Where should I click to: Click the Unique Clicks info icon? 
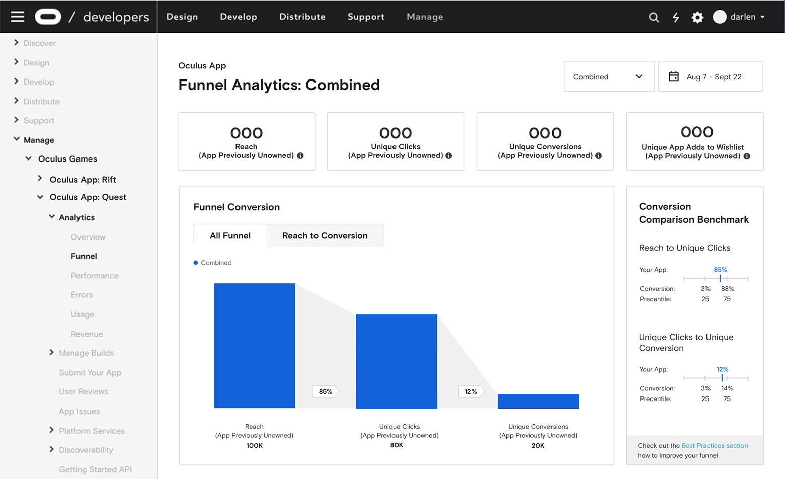point(449,156)
